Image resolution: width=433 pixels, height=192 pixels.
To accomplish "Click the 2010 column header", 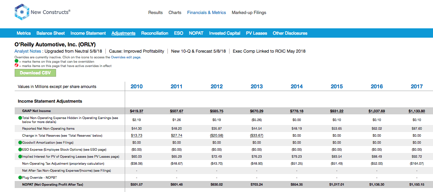I will point(136,86).
